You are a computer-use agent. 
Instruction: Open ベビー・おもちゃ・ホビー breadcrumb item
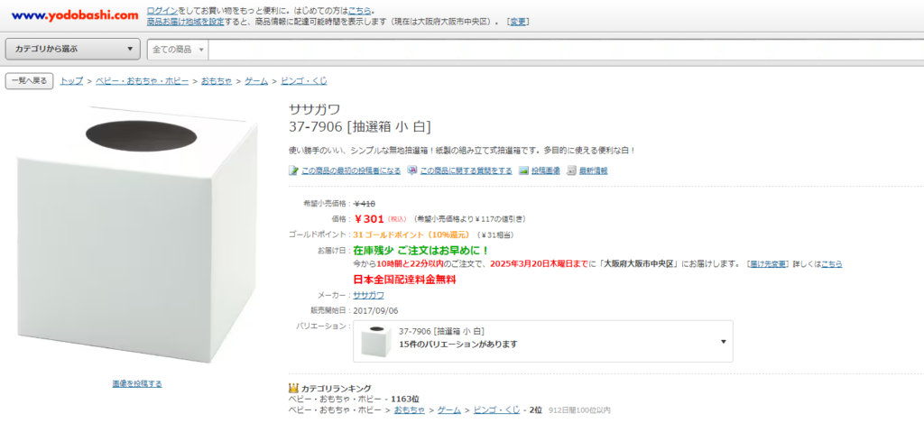(x=142, y=81)
